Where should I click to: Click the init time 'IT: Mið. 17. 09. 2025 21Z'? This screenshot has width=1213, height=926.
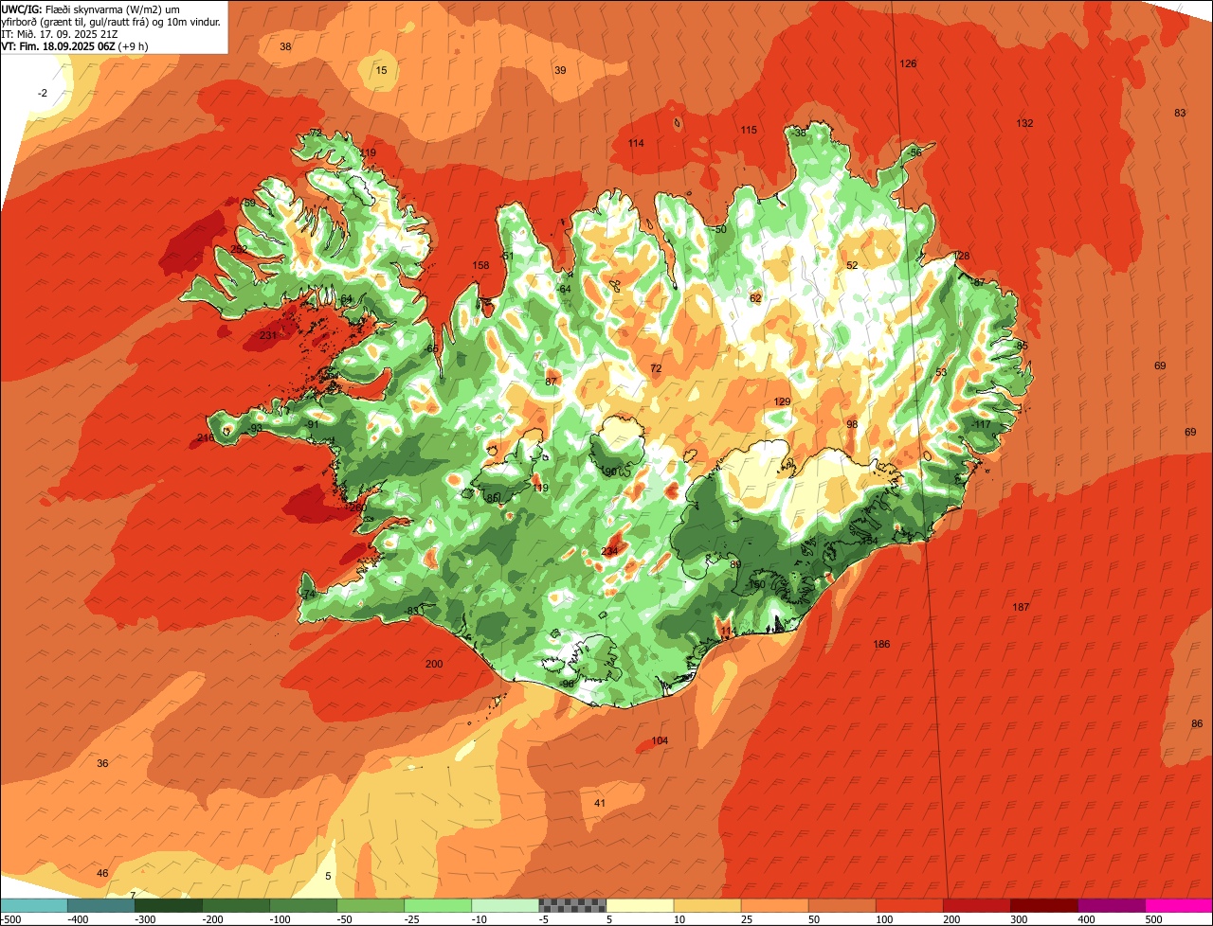coord(60,33)
